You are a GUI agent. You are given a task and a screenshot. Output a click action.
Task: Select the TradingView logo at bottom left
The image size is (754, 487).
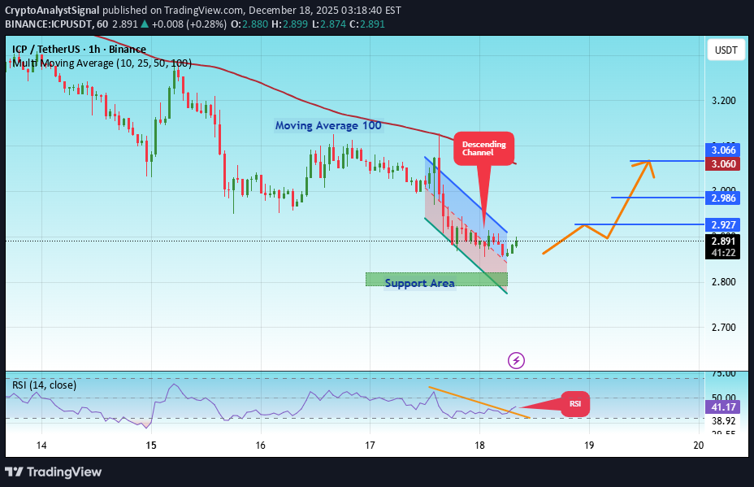pyautogui.click(x=54, y=472)
